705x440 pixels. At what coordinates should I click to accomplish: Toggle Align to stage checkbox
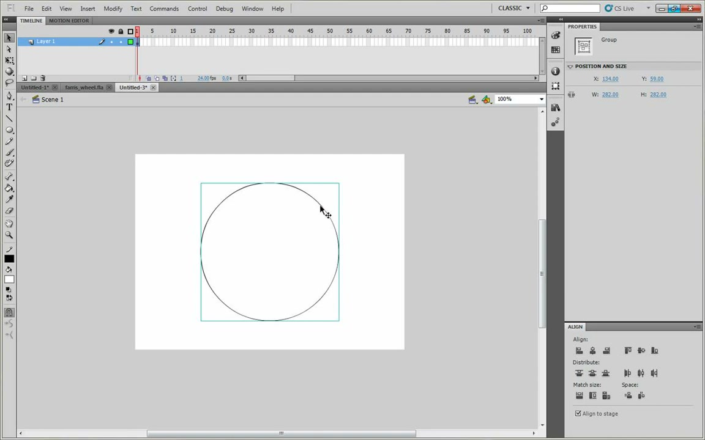(578, 414)
